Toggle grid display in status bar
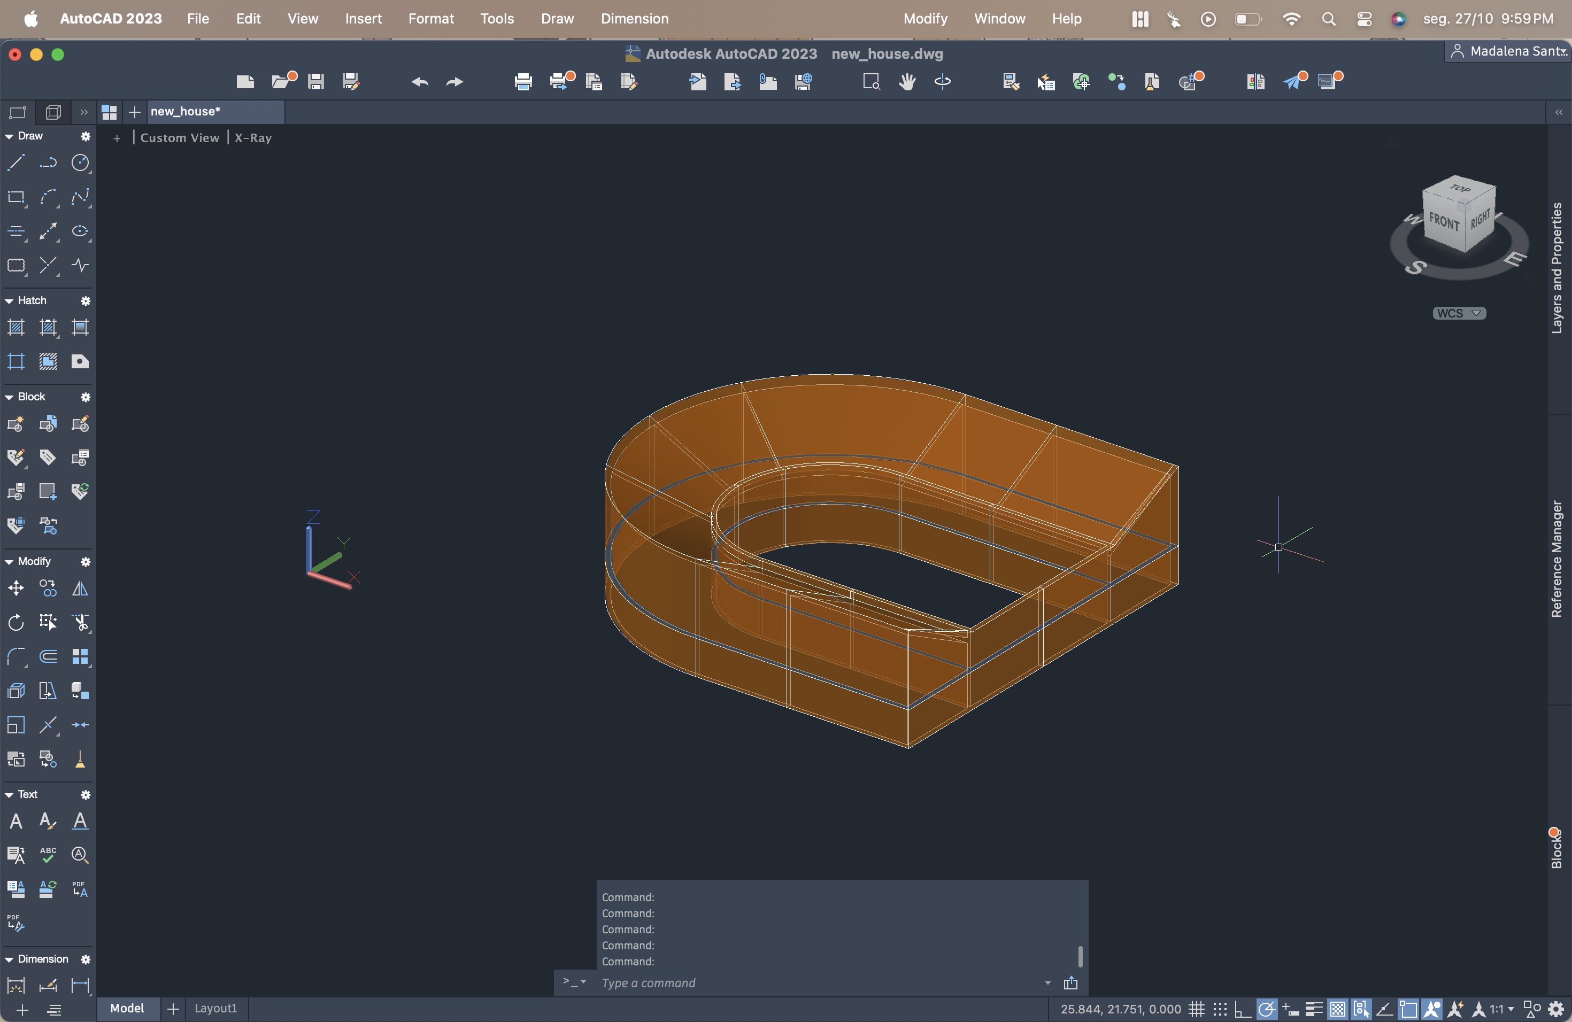The height and width of the screenshot is (1022, 1572). pos(1196,1009)
